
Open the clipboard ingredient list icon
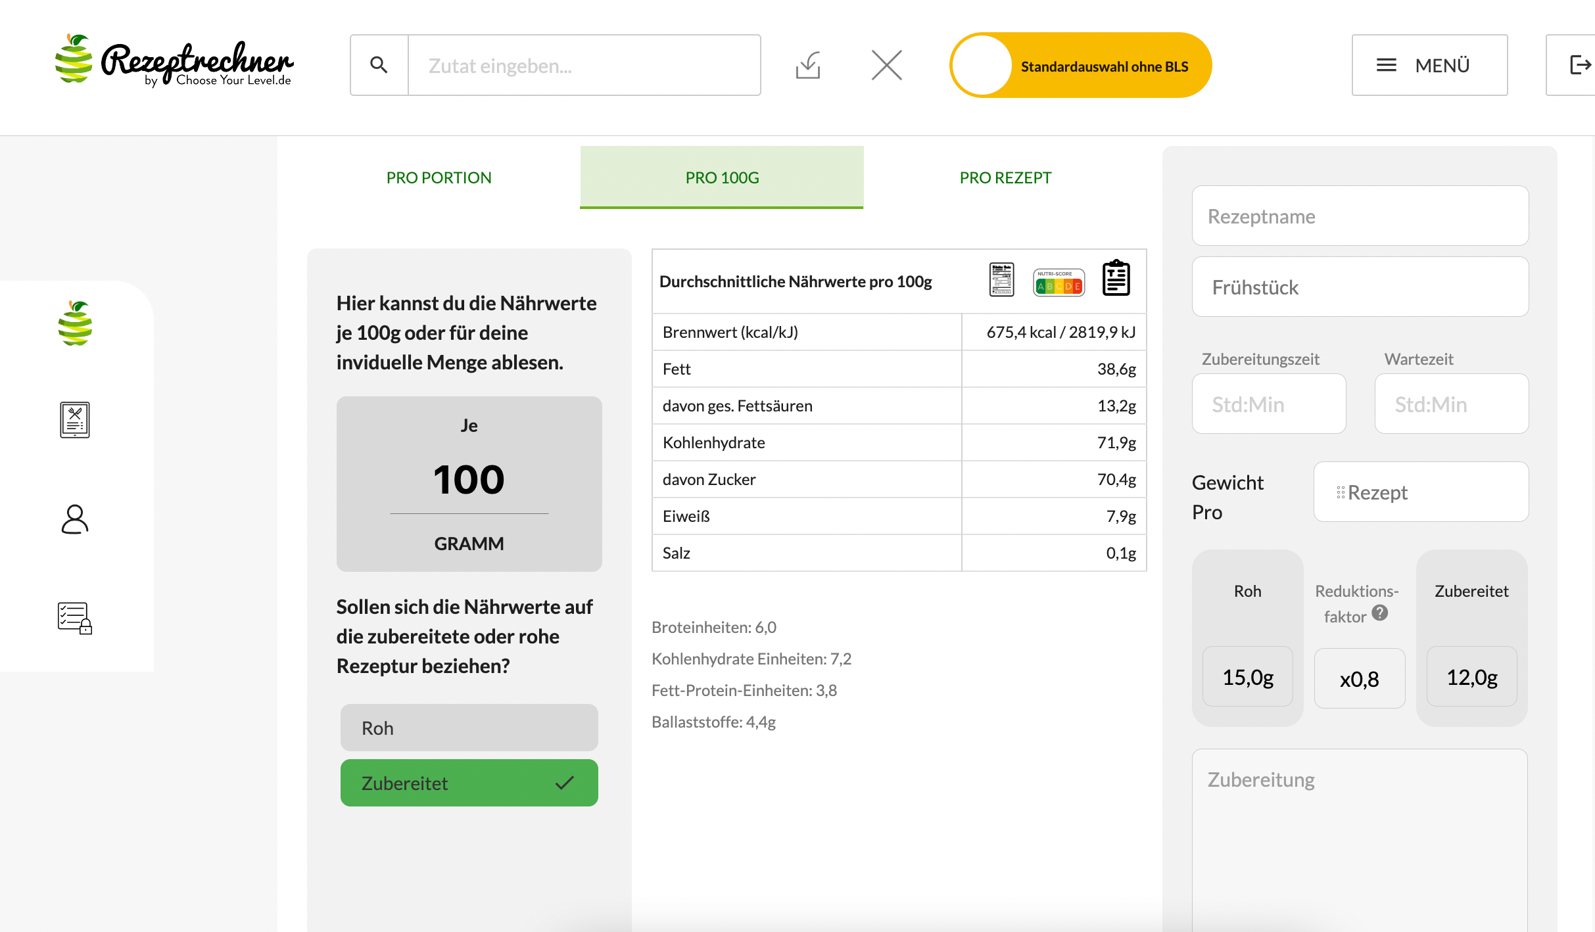pyautogui.click(x=1116, y=279)
